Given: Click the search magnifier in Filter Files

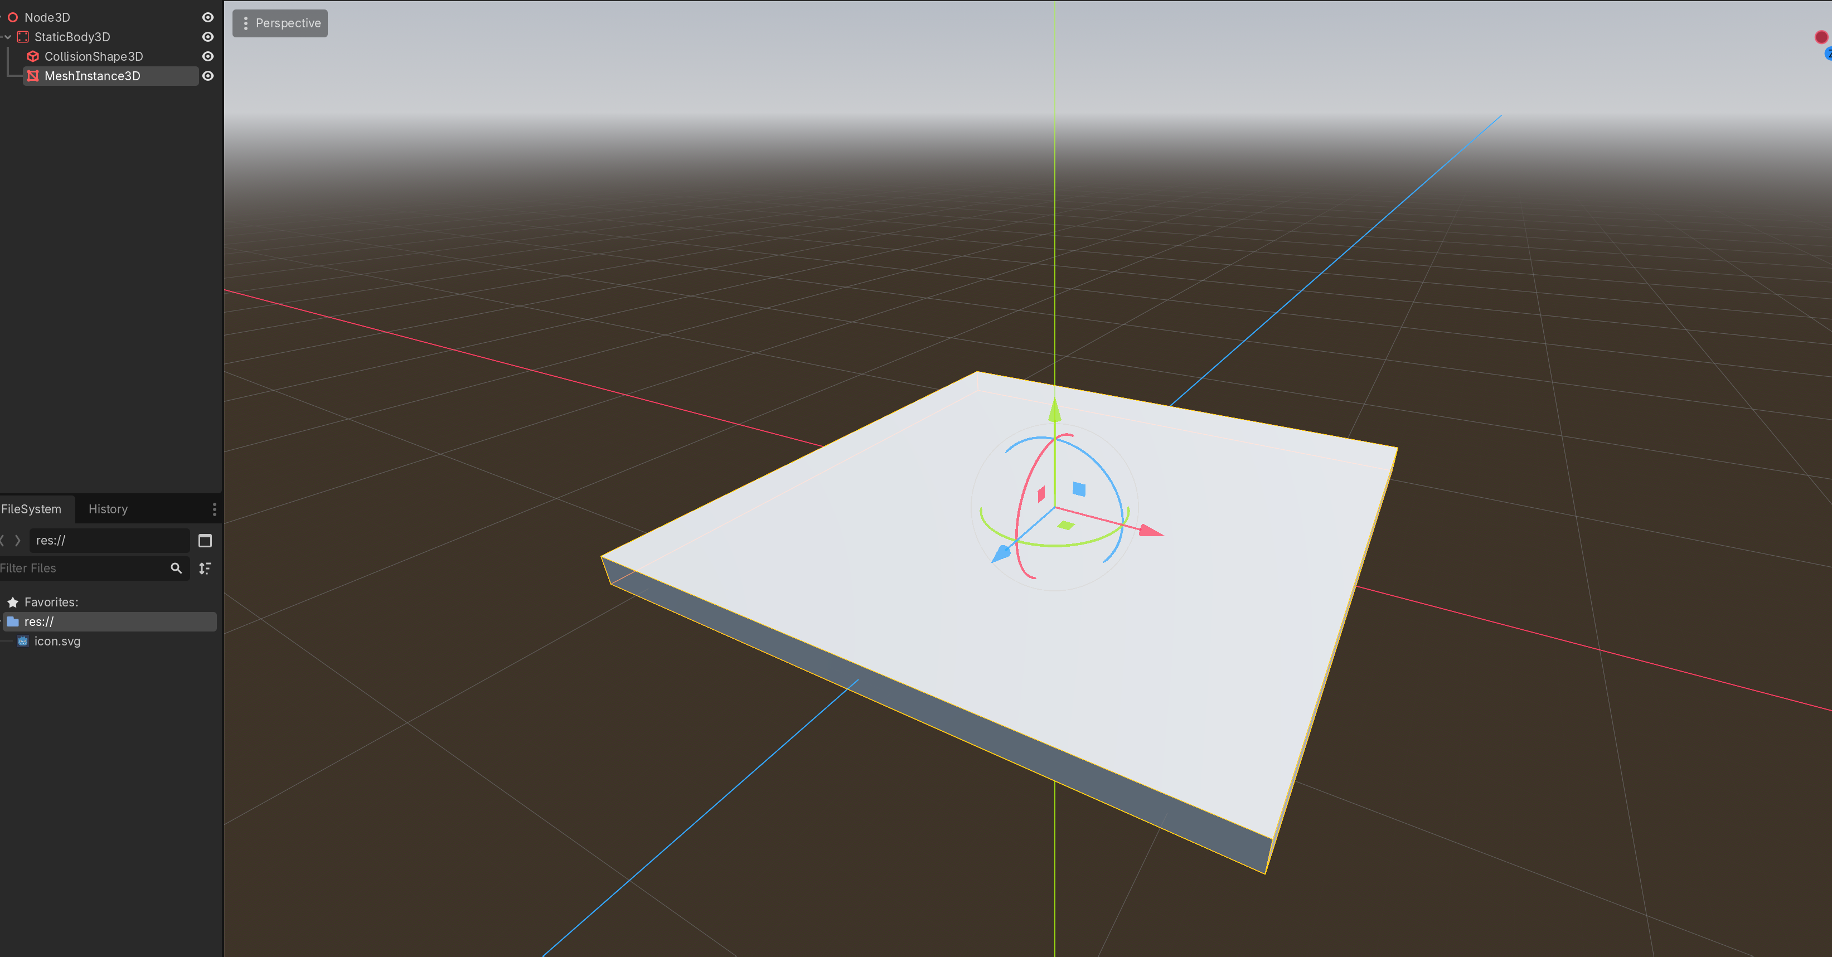Looking at the screenshot, I should pos(176,568).
